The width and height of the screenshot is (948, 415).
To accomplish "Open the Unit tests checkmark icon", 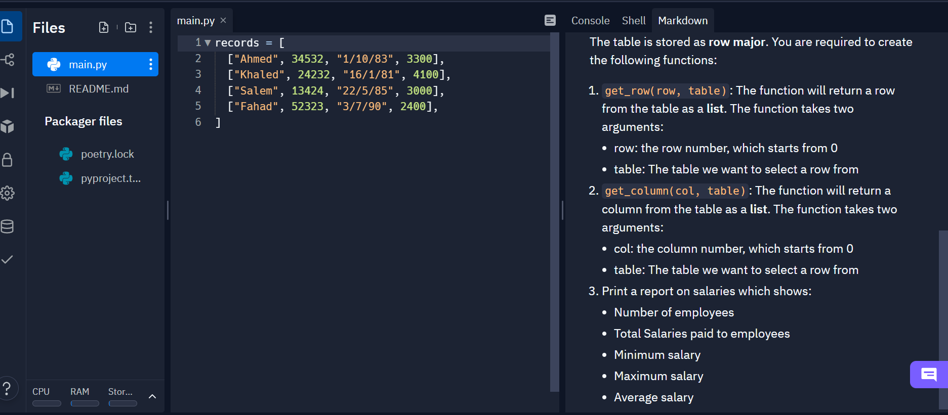I will point(7,259).
